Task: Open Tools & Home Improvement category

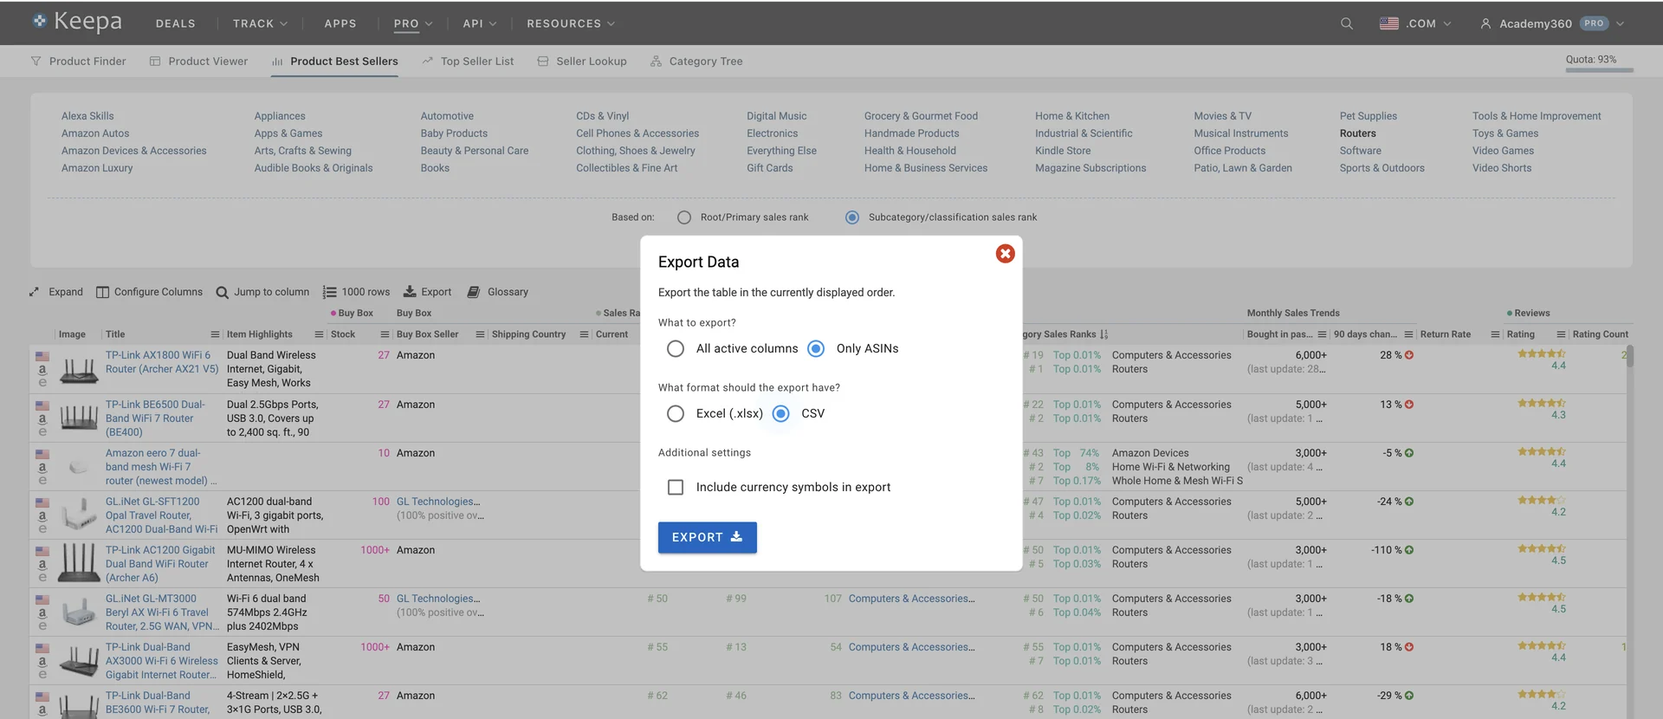Action: pos(1537,116)
